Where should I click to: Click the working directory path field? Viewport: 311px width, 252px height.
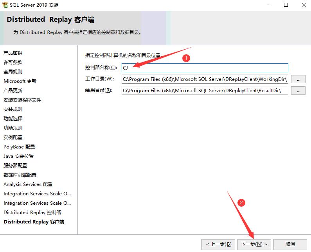point(205,79)
